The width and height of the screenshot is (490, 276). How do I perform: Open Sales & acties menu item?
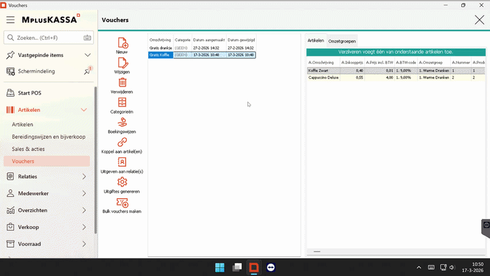tap(28, 149)
